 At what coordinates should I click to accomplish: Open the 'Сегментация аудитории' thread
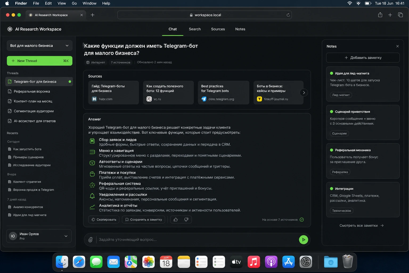39,111
